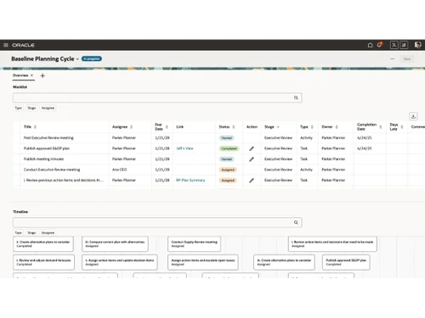Open the Assign action items and escalate issues card
The height and width of the screenshot is (318, 425).
point(203,262)
